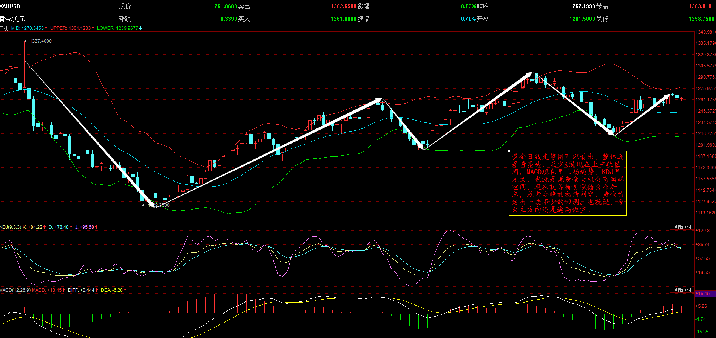This screenshot has width=716, height=338.
Task: Click the red annotation text box
Action: [x=568, y=183]
